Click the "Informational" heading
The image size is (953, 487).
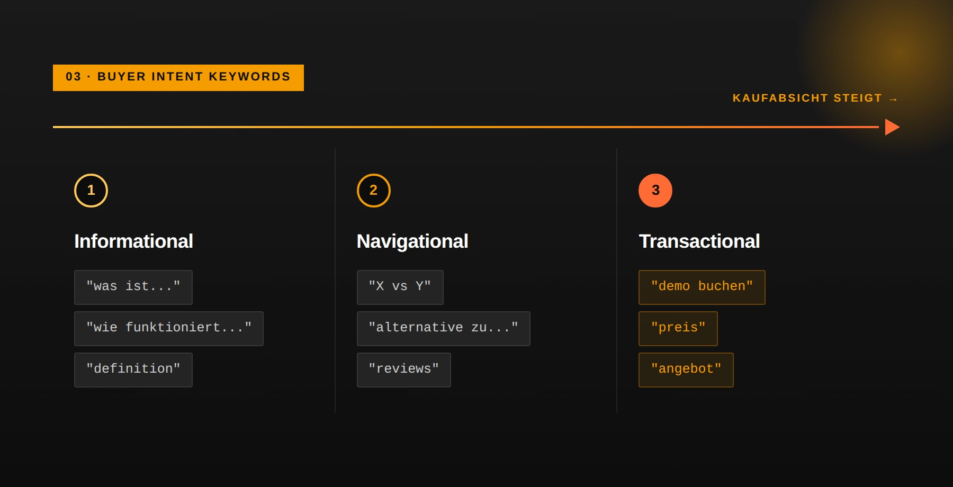[x=133, y=241]
